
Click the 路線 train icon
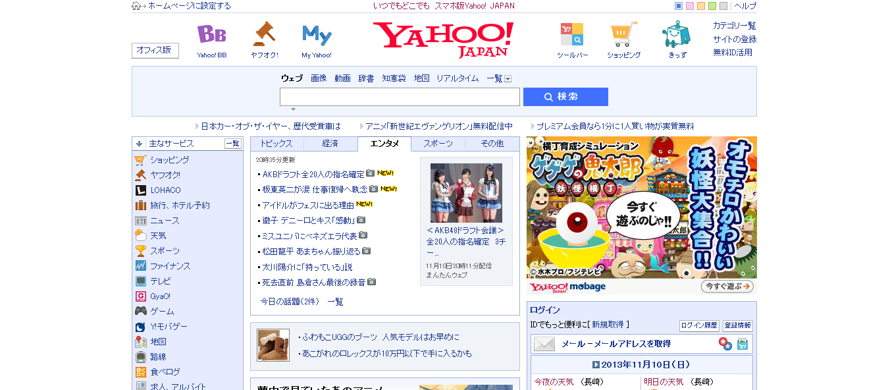click(140, 357)
